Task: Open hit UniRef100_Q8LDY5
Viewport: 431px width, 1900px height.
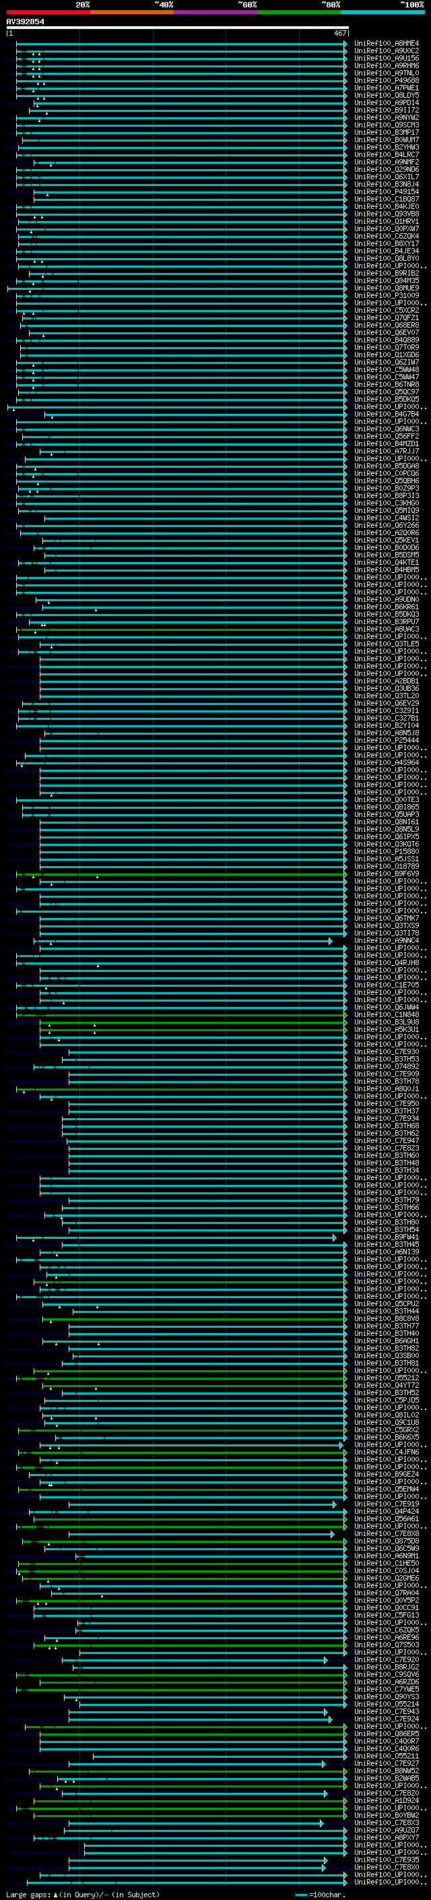Action: (387, 95)
